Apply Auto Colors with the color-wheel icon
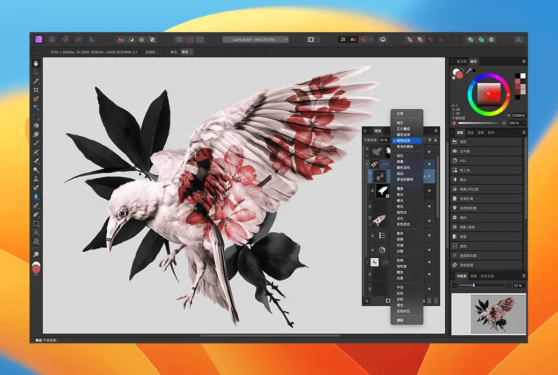This screenshot has height=375, width=558. click(142, 40)
